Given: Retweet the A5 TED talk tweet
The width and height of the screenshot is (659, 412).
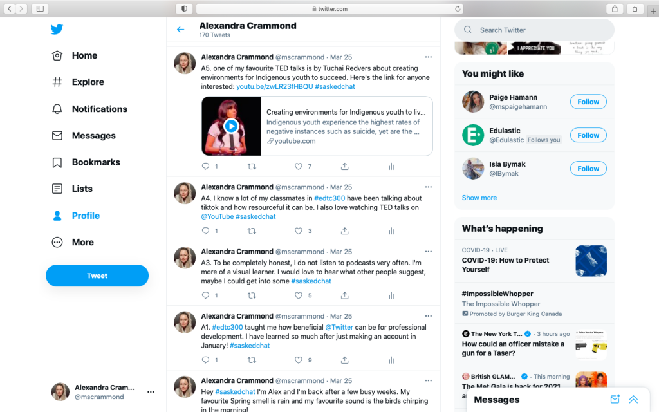Looking at the screenshot, I should [x=252, y=167].
